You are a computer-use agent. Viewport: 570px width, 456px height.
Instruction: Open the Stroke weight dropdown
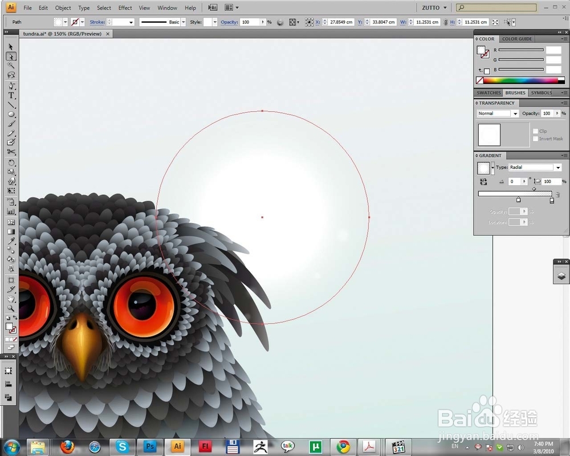tap(131, 22)
